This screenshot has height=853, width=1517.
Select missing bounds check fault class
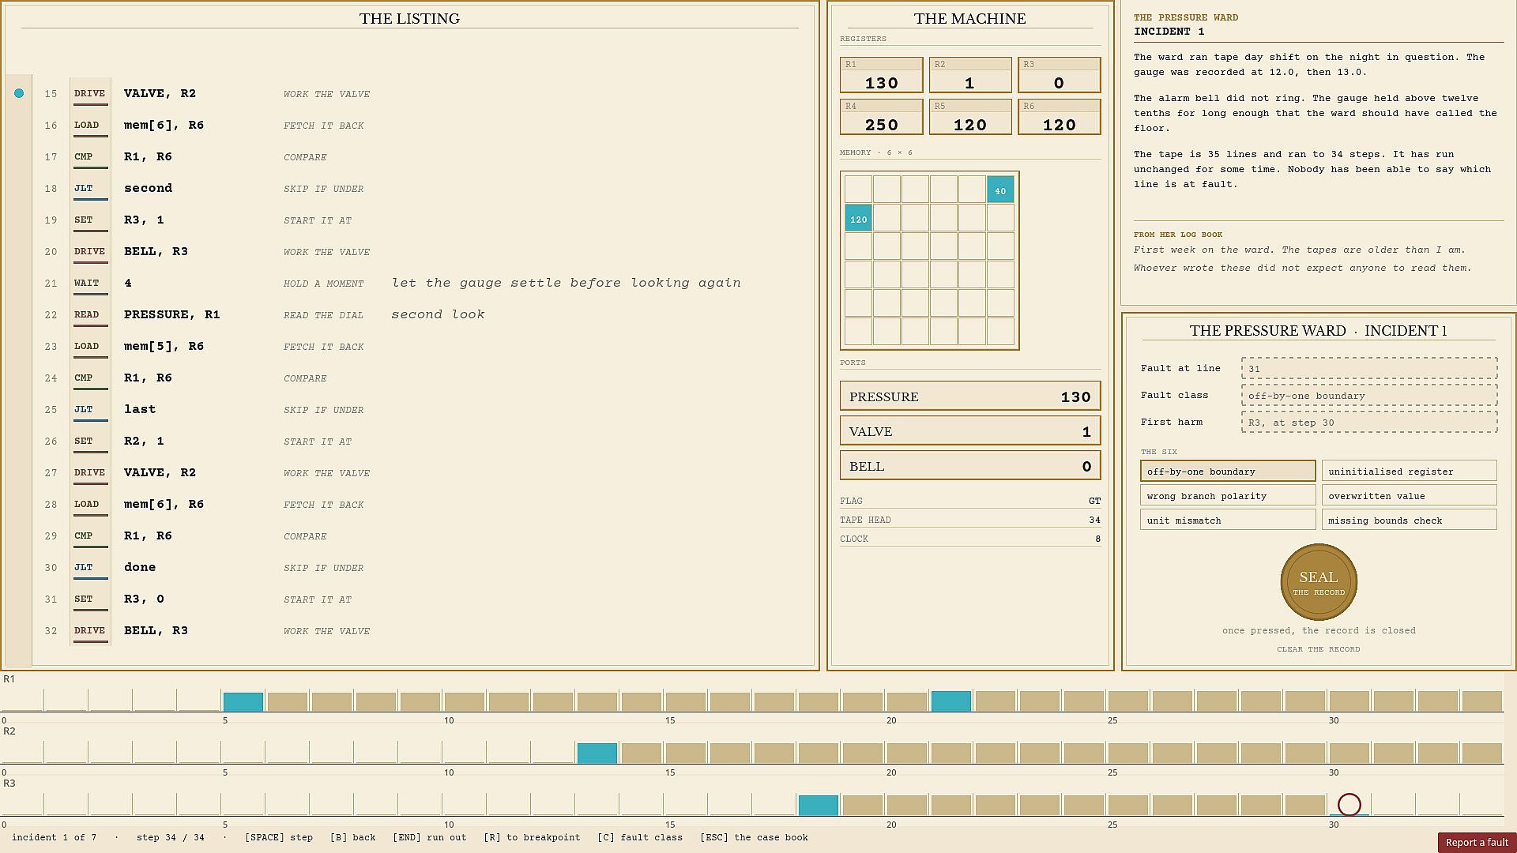click(1409, 520)
